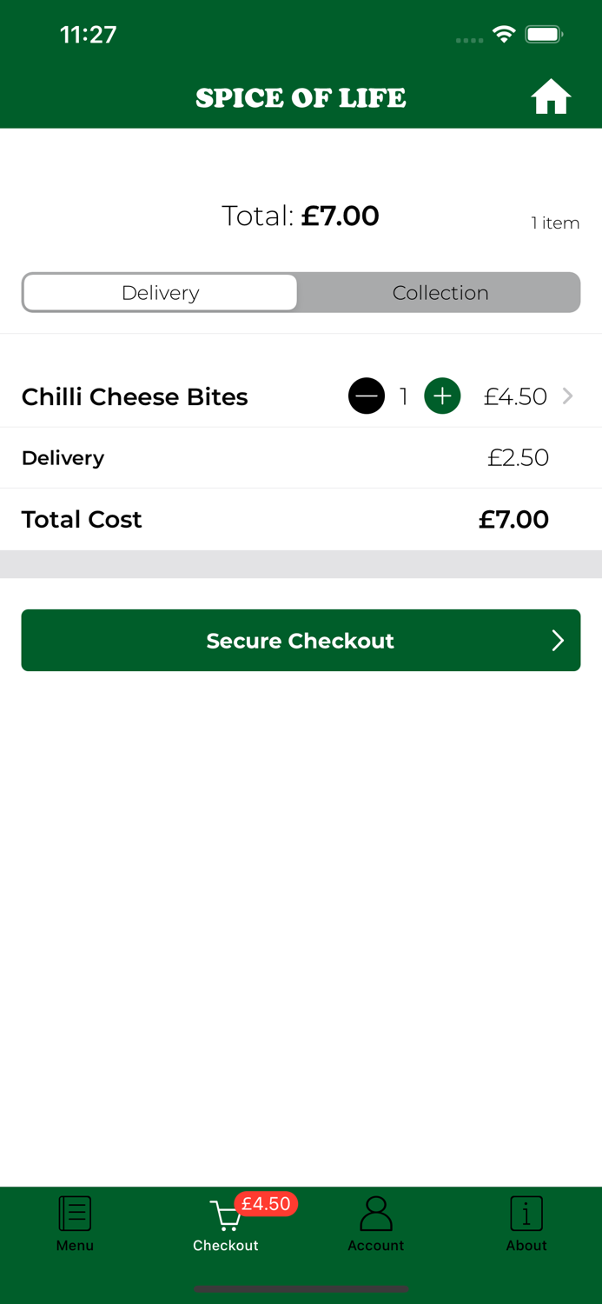Image resolution: width=602 pixels, height=1304 pixels.
Task: Tap the Total £7.00 summary text
Action: tap(300, 216)
